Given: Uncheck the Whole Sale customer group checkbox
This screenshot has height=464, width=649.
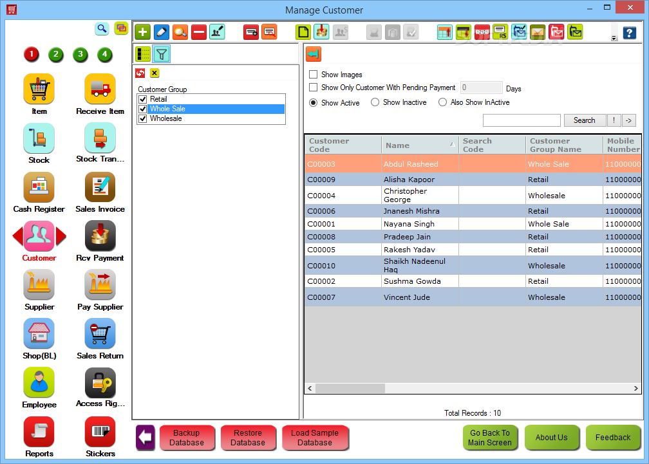Looking at the screenshot, I should [x=143, y=109].
